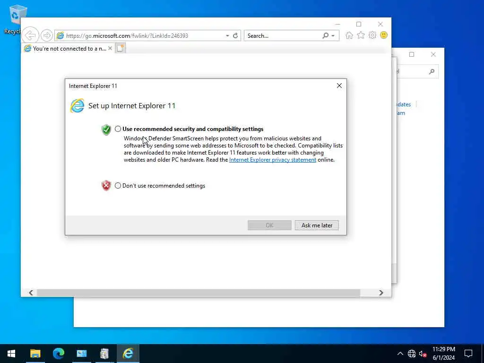Image resolution: width=484 pixels, height=363 pixels.
Task: Open Favorites star icon
Action: click(361, 35)
